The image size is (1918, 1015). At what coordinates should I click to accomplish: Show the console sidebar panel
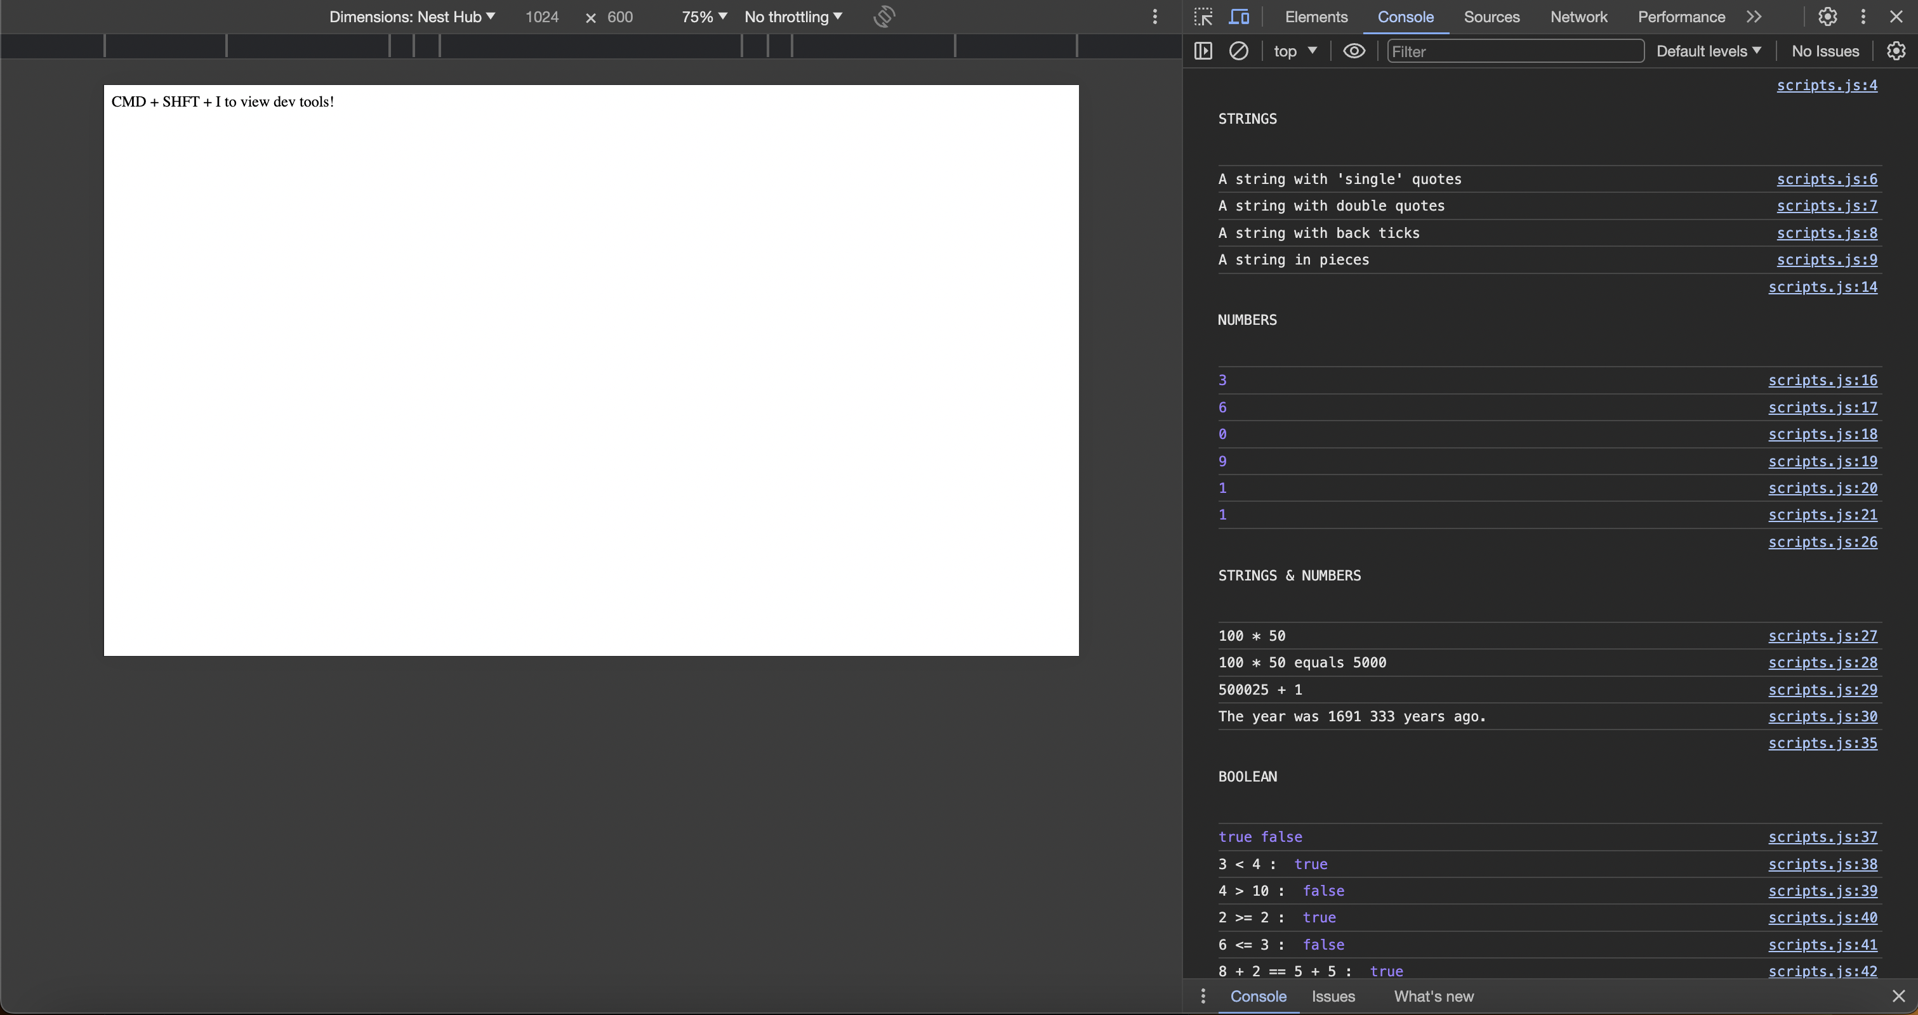(1203, 51)
